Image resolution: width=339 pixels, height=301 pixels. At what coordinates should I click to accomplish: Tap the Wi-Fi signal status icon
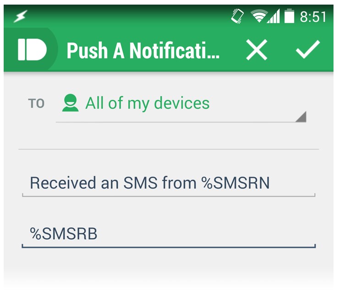tap(259, 16)
